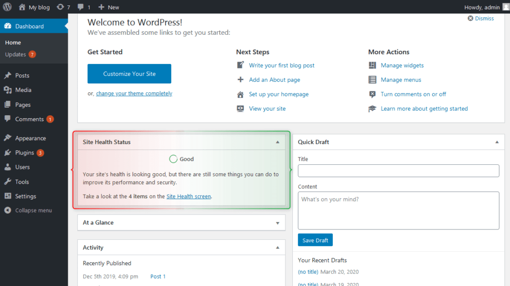This screenshot has width=510, height=286.
Task: Click the plus New icon in admin bar
Action: [x=101, y=7]
